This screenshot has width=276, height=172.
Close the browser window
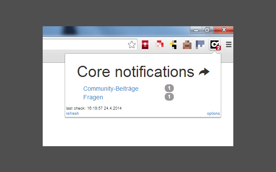tap(223, 30)
